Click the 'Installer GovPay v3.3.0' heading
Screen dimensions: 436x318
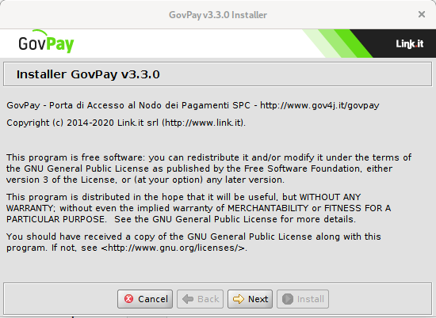coord(88,74)
